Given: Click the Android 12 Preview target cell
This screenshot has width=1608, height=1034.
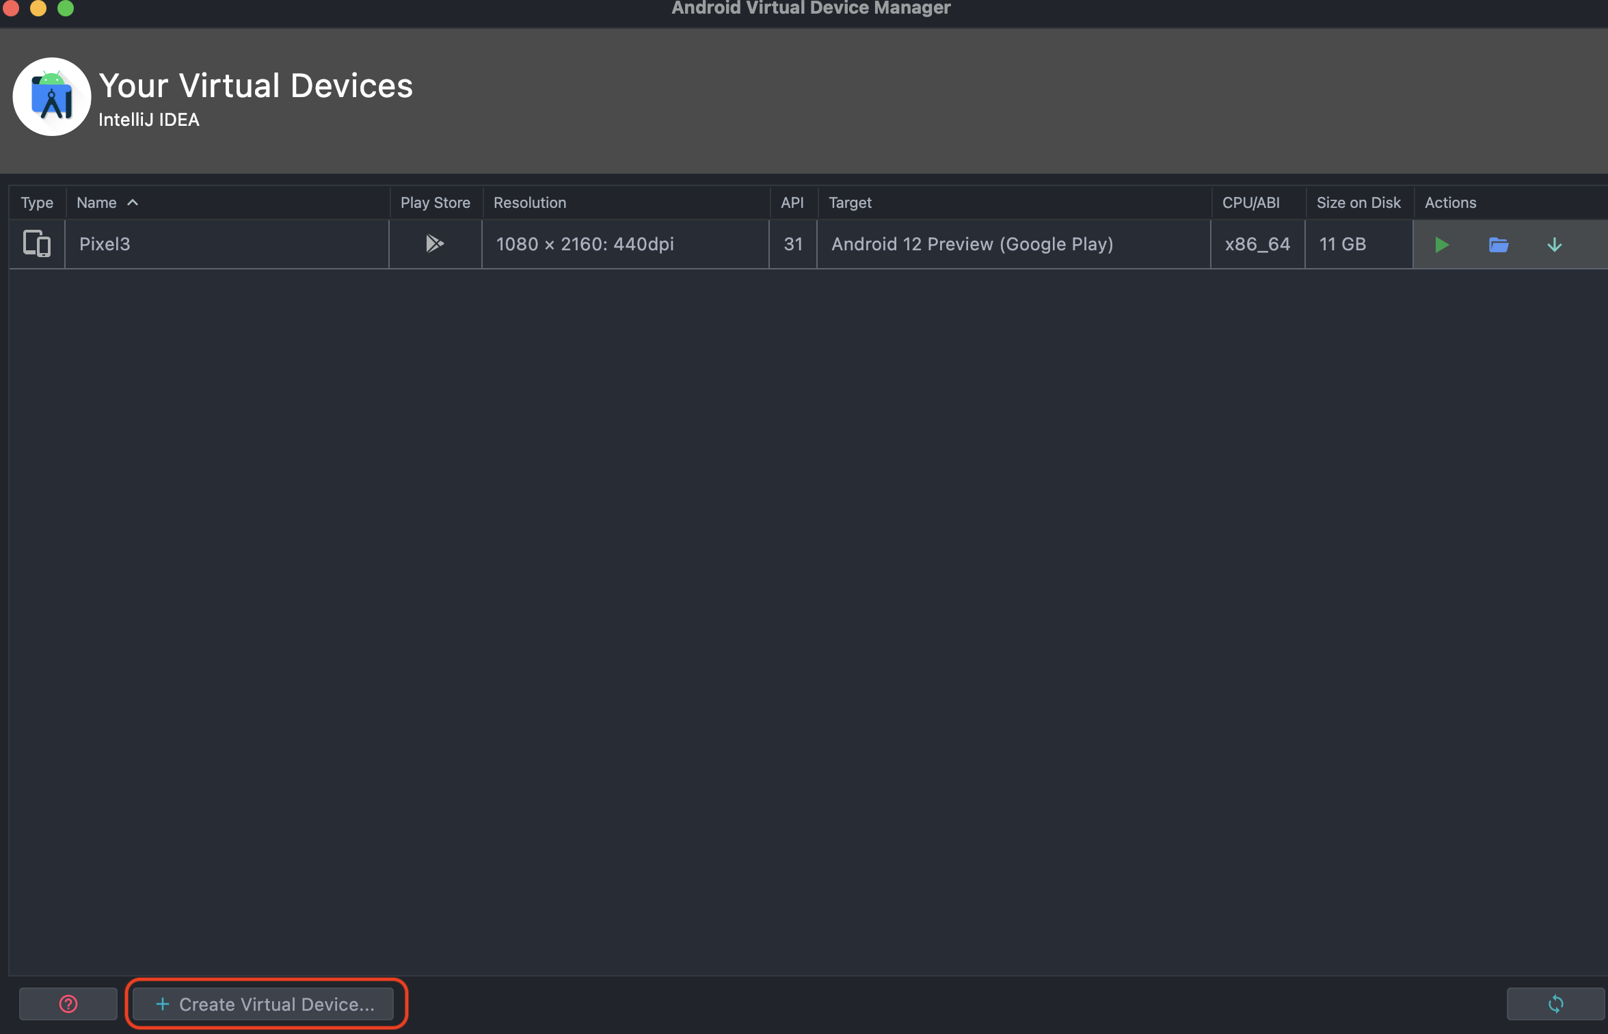Looking at the screenshot, I should 971,244.
